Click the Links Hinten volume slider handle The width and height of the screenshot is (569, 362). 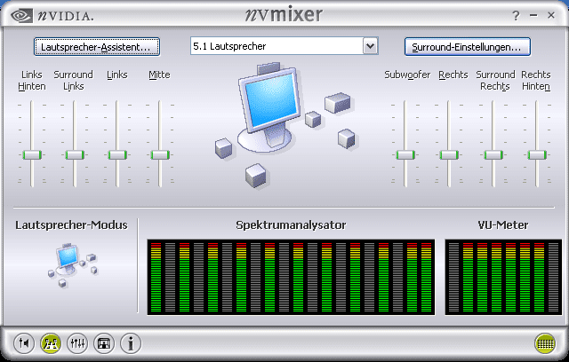click(32, 155)
